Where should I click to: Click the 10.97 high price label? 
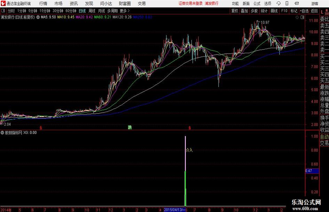[x=265, y=23]
